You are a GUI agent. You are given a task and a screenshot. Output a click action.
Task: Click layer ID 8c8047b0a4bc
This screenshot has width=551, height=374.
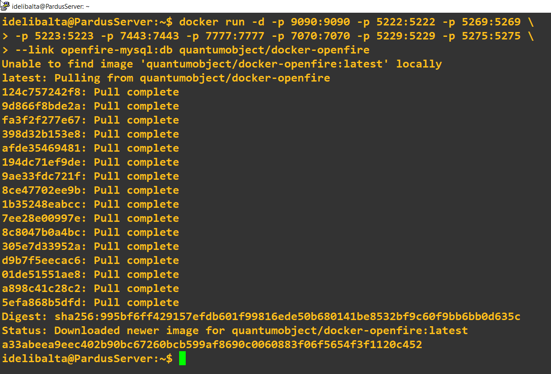[42, 232]
